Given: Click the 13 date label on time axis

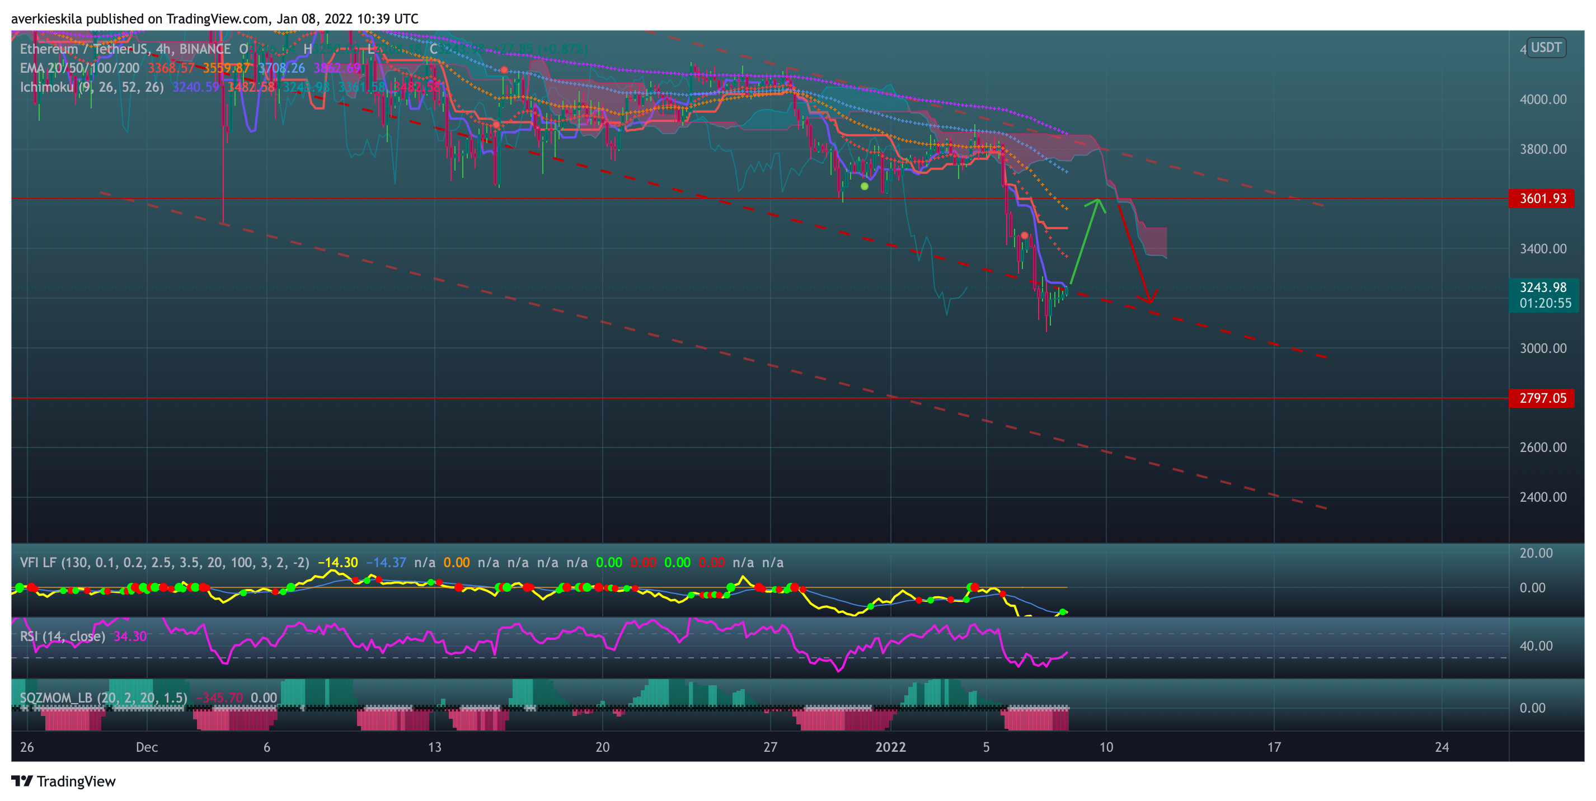Looking at the screenshot, I should click(x=434, y=747).
